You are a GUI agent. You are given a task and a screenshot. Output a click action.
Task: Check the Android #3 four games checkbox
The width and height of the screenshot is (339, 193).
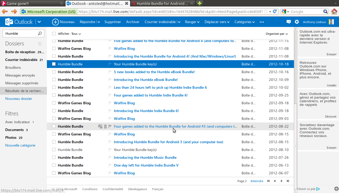pos(54,126)
